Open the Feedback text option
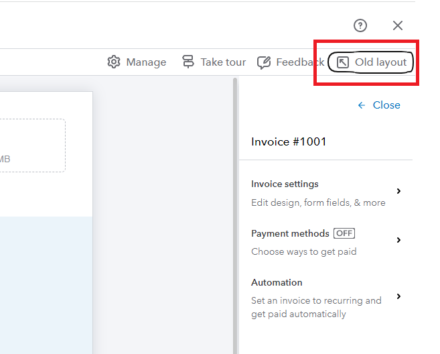 (299, 62)
